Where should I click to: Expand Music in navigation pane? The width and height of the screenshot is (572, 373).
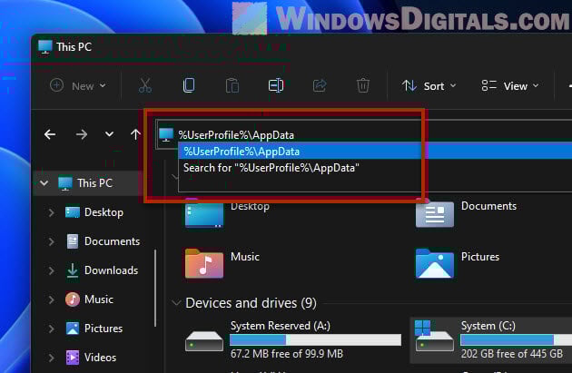coord(52,299)
